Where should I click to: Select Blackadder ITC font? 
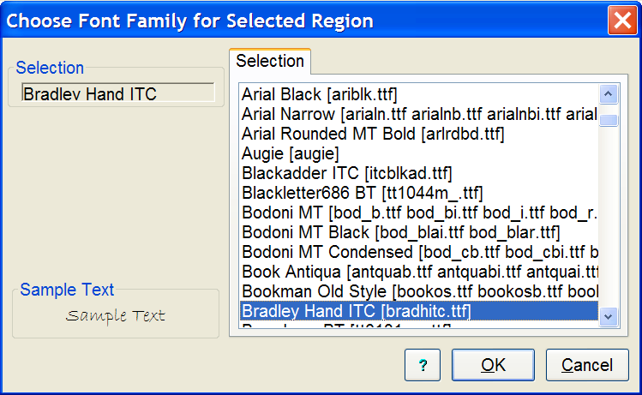click(x=347, y=173)
